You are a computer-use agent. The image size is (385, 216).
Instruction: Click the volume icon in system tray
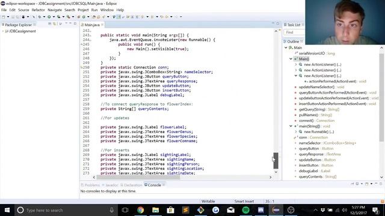tap(345, 210)
